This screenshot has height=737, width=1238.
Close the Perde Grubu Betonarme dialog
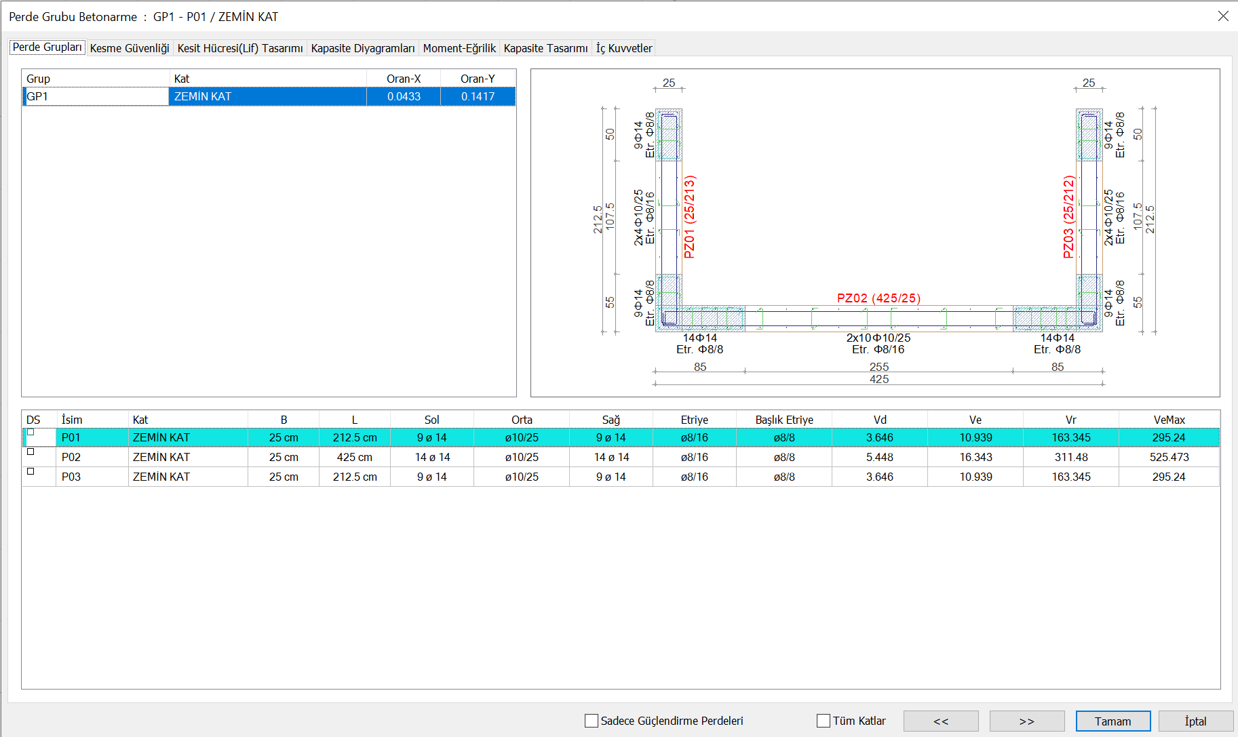[x=1223, y=16]
